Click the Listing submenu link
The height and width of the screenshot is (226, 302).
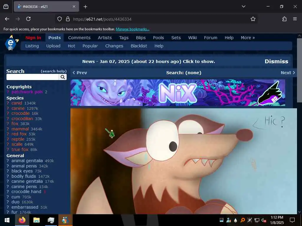pyautogui.click(x=32, y=46)
